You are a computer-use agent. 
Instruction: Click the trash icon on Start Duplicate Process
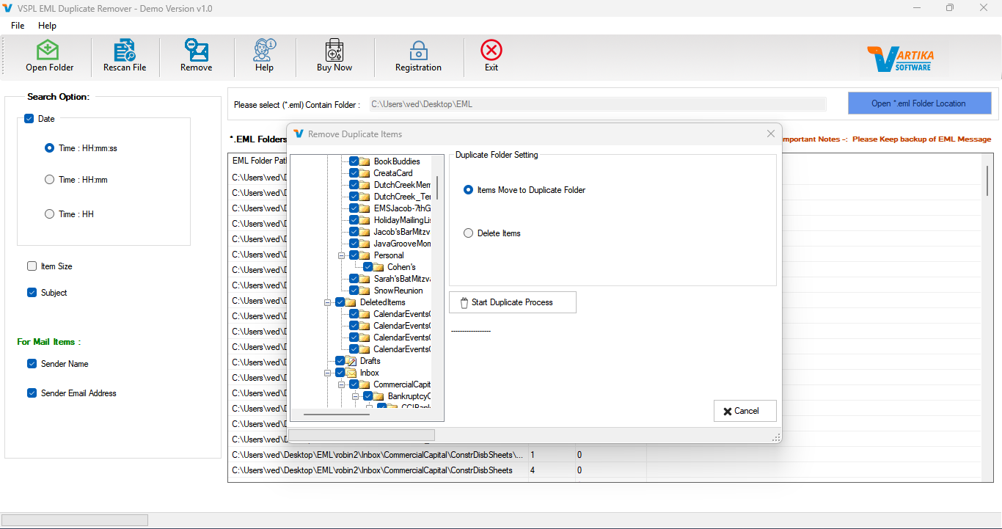coord(464,302)
